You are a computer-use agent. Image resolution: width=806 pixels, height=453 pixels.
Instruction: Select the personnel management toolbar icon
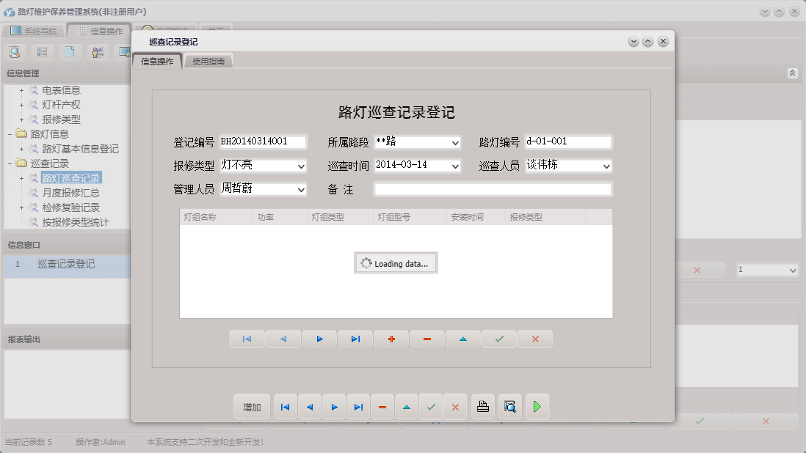(x=98, y=52)
